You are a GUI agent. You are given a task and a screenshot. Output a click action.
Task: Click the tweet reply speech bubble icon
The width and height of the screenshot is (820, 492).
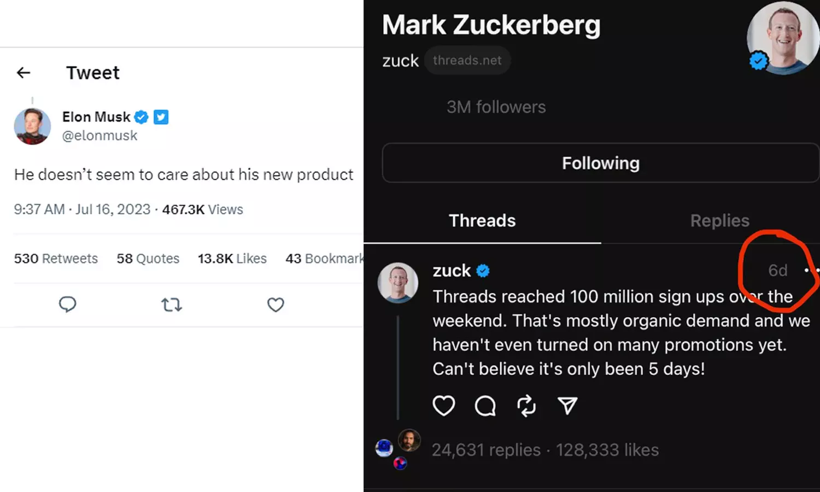(x=67, y=304)
